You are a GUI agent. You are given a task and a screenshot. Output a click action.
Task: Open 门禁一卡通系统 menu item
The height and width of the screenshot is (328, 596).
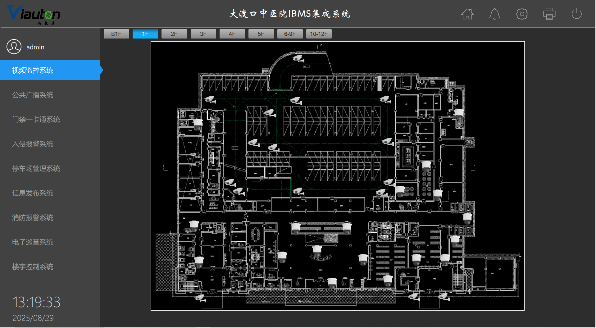coord(36,120)
